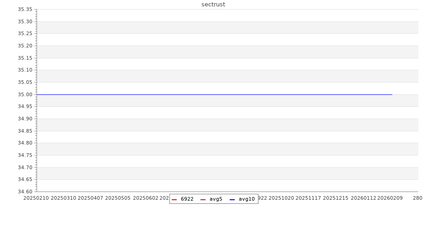Click the sectrust chart title
427x228 pixels.
[213, 5]
